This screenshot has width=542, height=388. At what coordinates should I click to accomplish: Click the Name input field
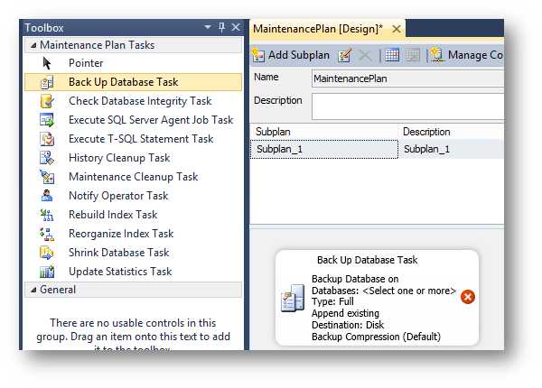[407, 79]
